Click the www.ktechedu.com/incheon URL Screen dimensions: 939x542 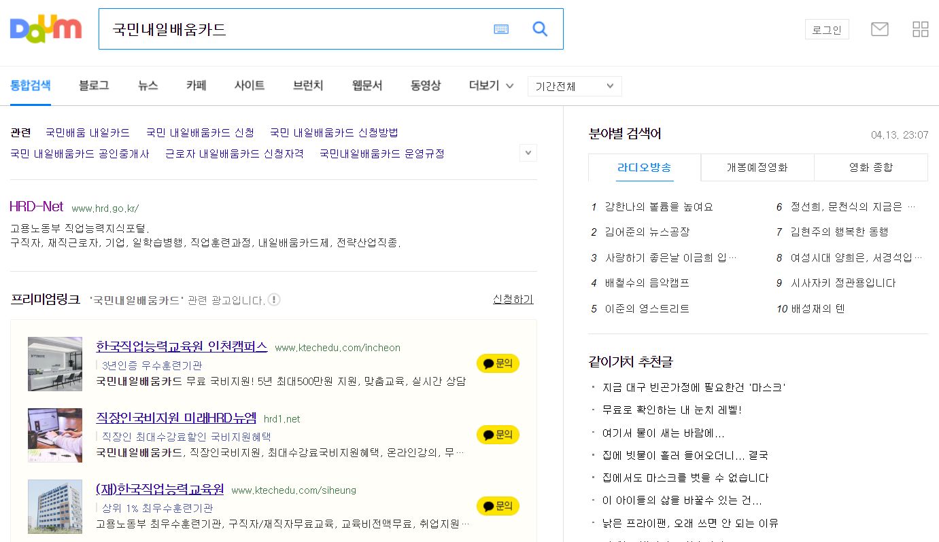[x=338, y=348]
